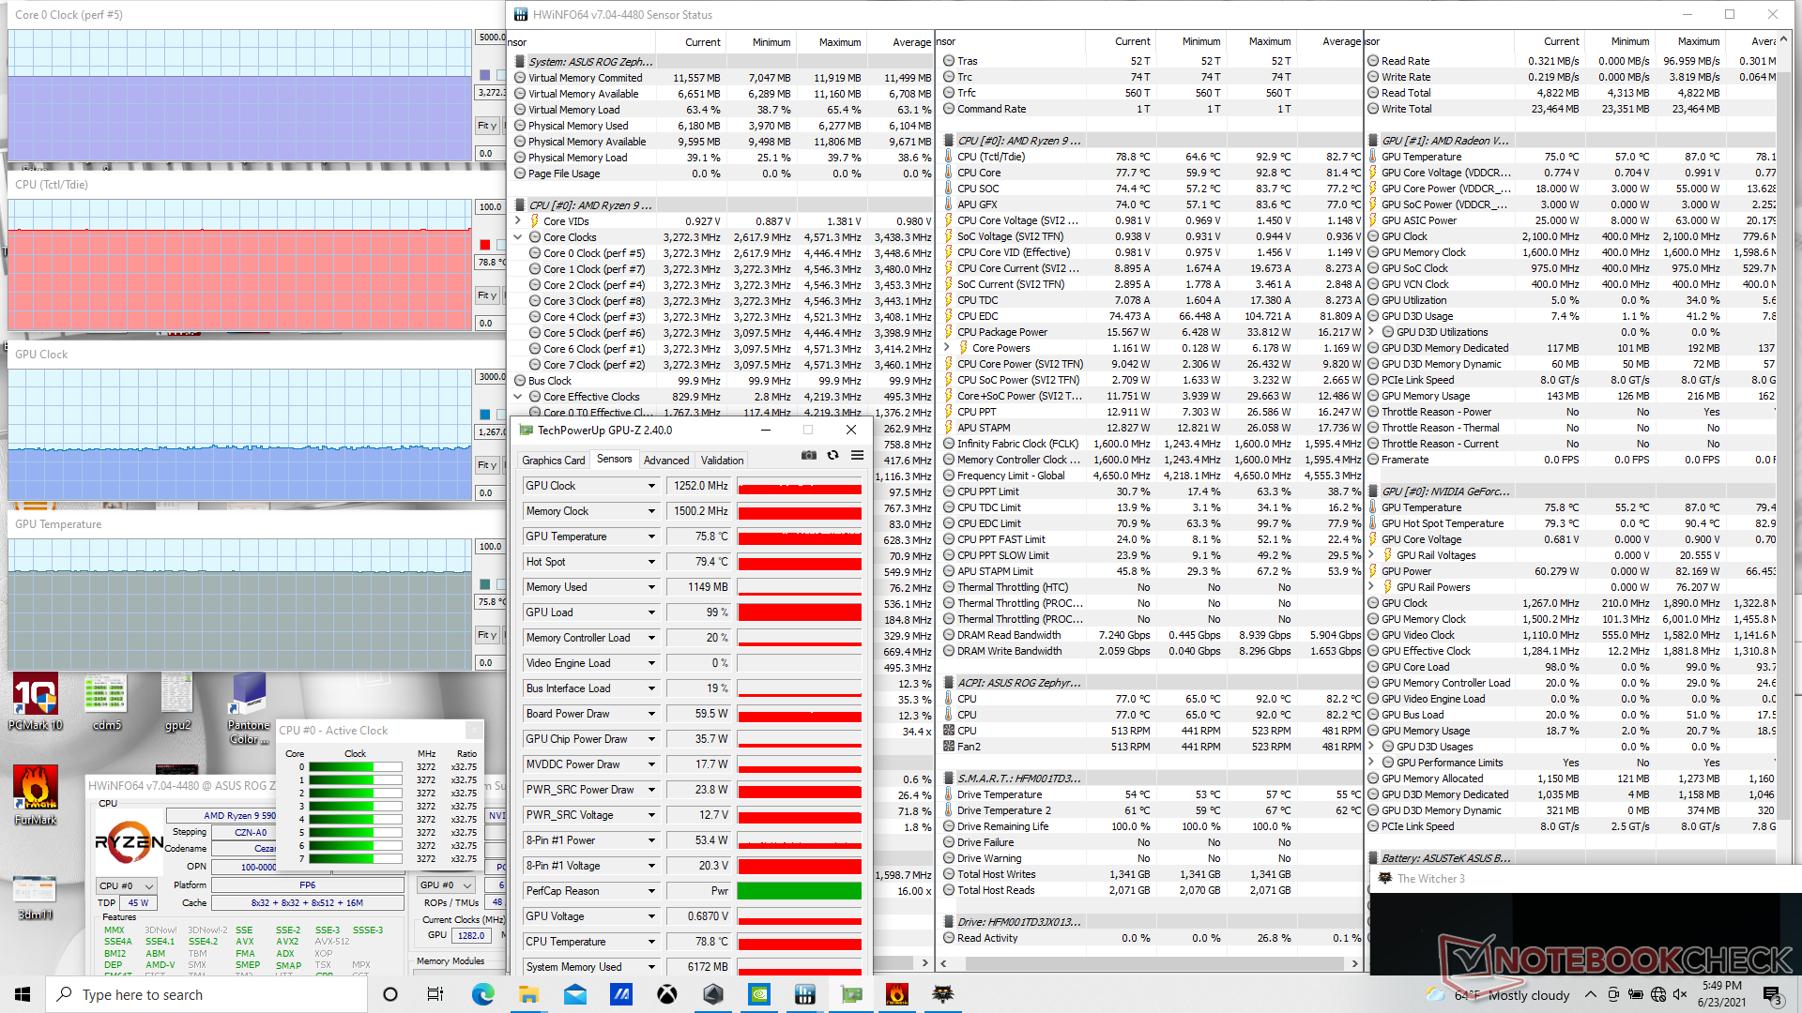This screenshot has height=1013, width=1802.
Task: Switch to the Advanced tab in GPU-Z
Action: click(666, 461)
